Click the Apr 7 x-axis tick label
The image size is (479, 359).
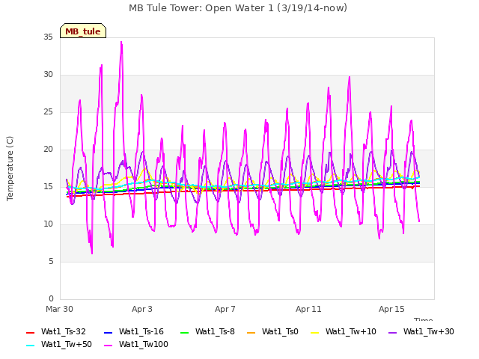click(225, 309)
